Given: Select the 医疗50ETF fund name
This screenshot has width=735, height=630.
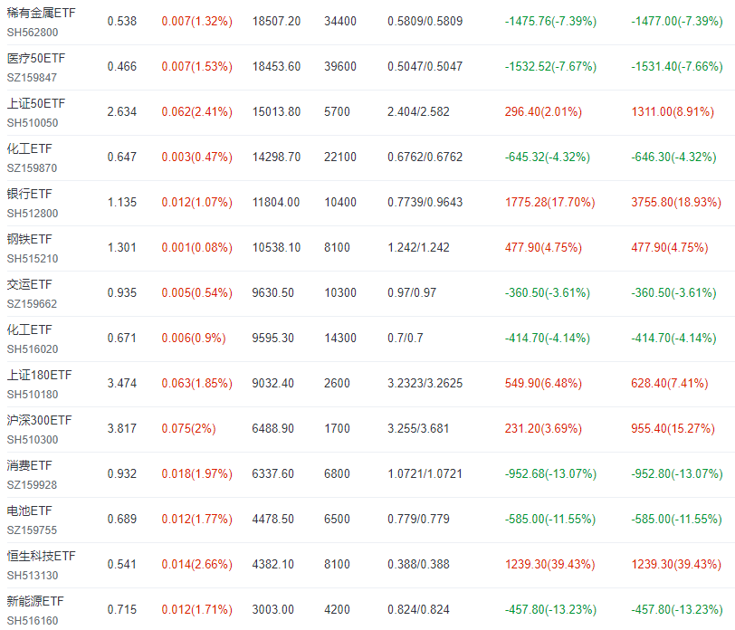Looking at the screenshot, I should pyautogui.click(x=35, y=58).
